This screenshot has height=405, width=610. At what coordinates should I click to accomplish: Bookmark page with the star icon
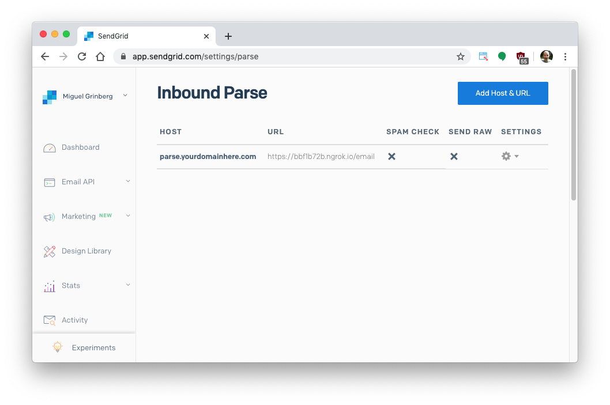(461, 56)
